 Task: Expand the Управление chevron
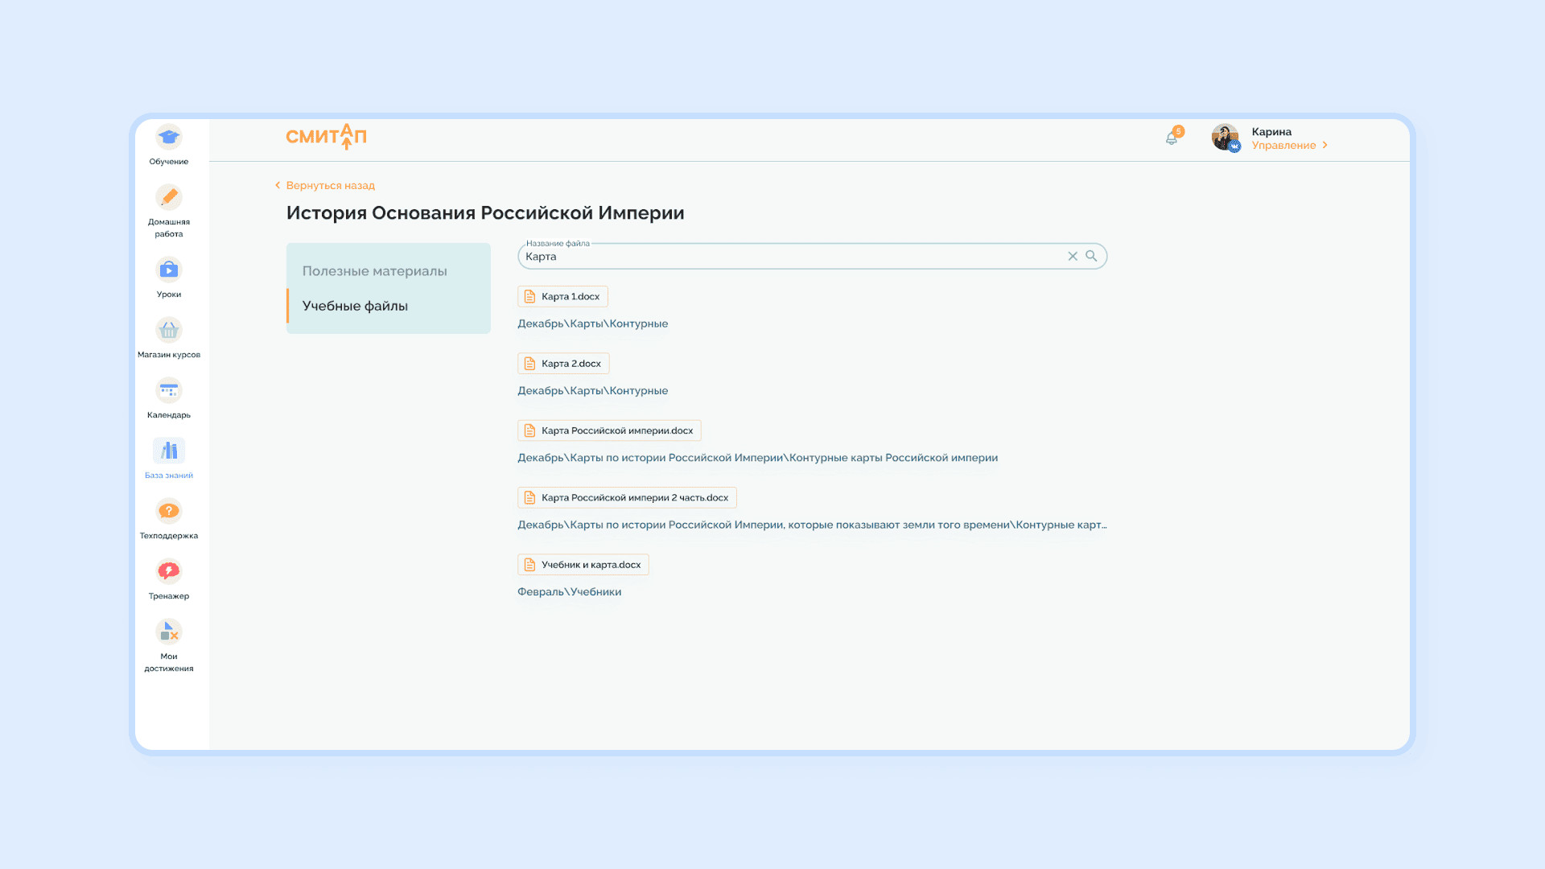click(x=1325, y=146)
